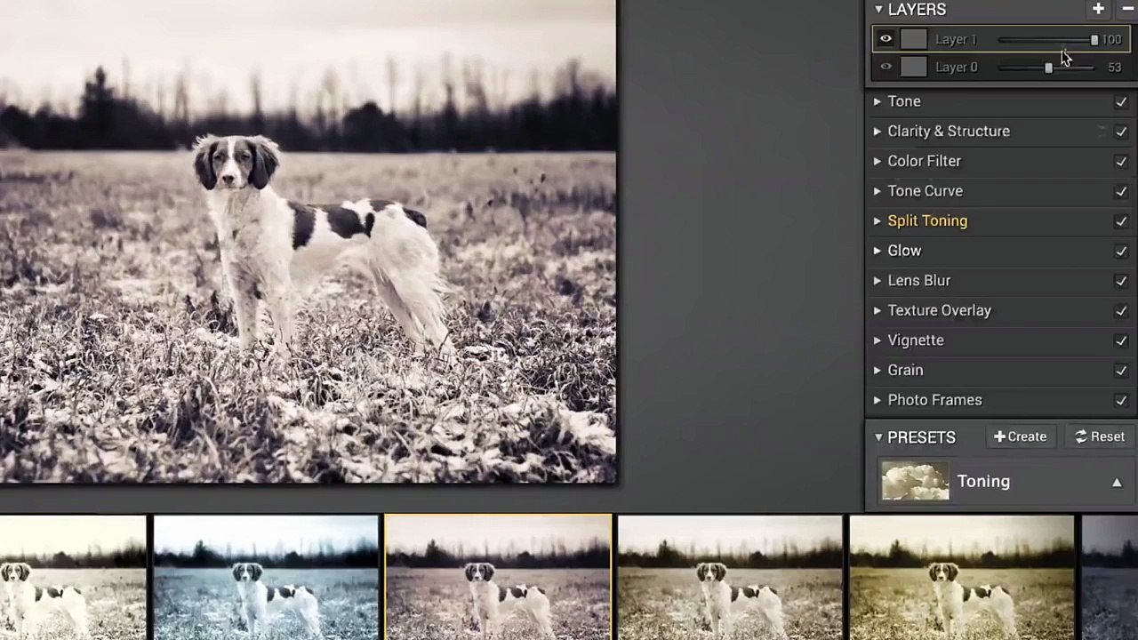Add a new layer with plus icon
The width and height of the screenshot is (1138, 640).
[1098, 9]
